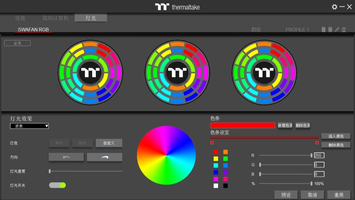The width and height of the screenshot is (355, 200).
Task: Switch to the 灯光 tab
Action: coord(91,18)
